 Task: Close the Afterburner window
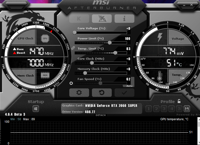tap(192, 5)
